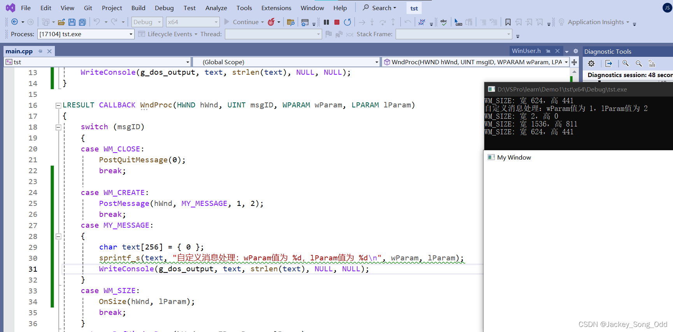Open the solution configuration Debug dropdown
This screenshot has width=673, height=332.
[147, 22]
